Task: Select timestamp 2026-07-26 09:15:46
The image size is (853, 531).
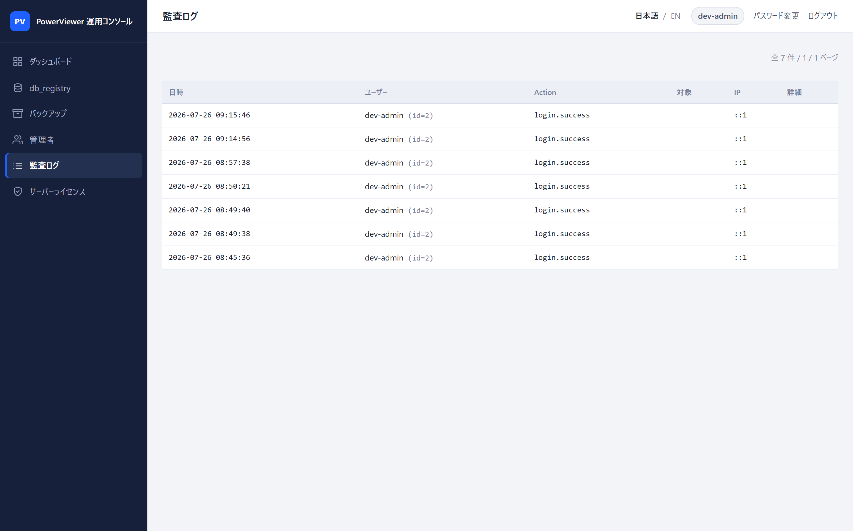Action: coord(209,115)
